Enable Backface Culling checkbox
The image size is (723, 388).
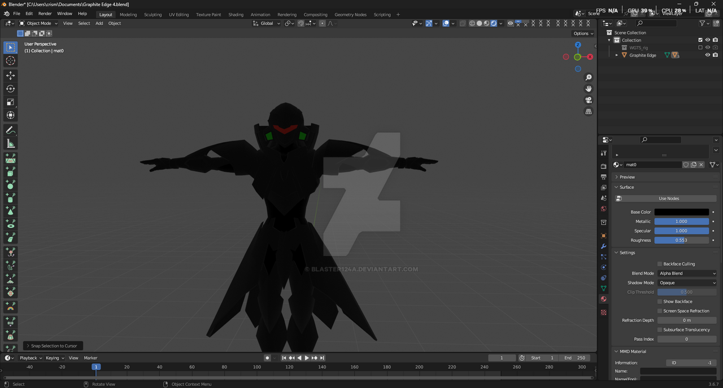point(660,264)
